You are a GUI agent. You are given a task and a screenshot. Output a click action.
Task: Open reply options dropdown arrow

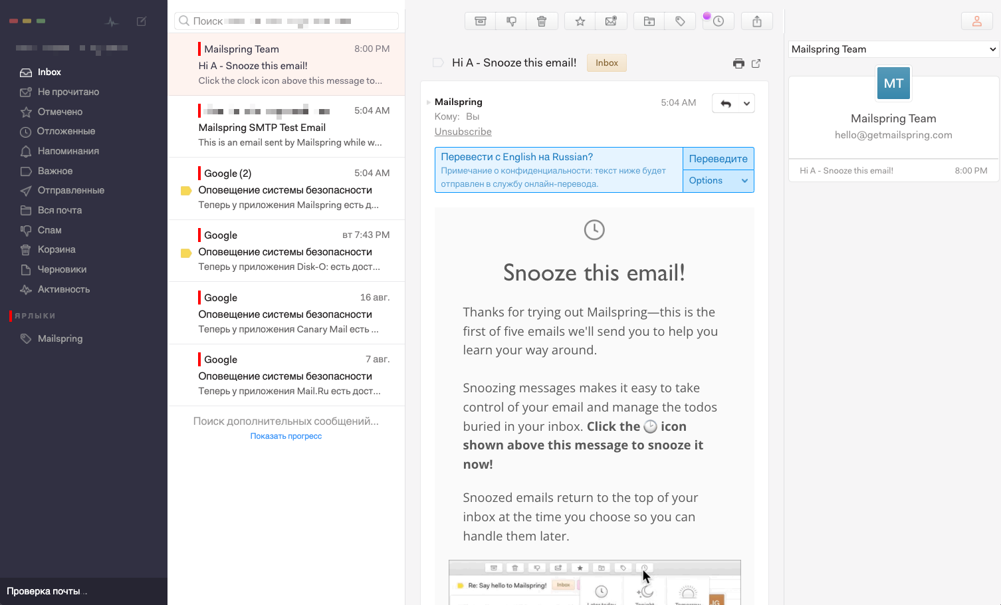pyautogui.click(x=746, y=103)
